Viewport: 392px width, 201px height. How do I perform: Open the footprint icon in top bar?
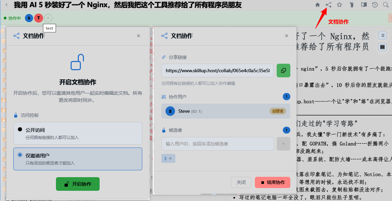tap(352, 5)
